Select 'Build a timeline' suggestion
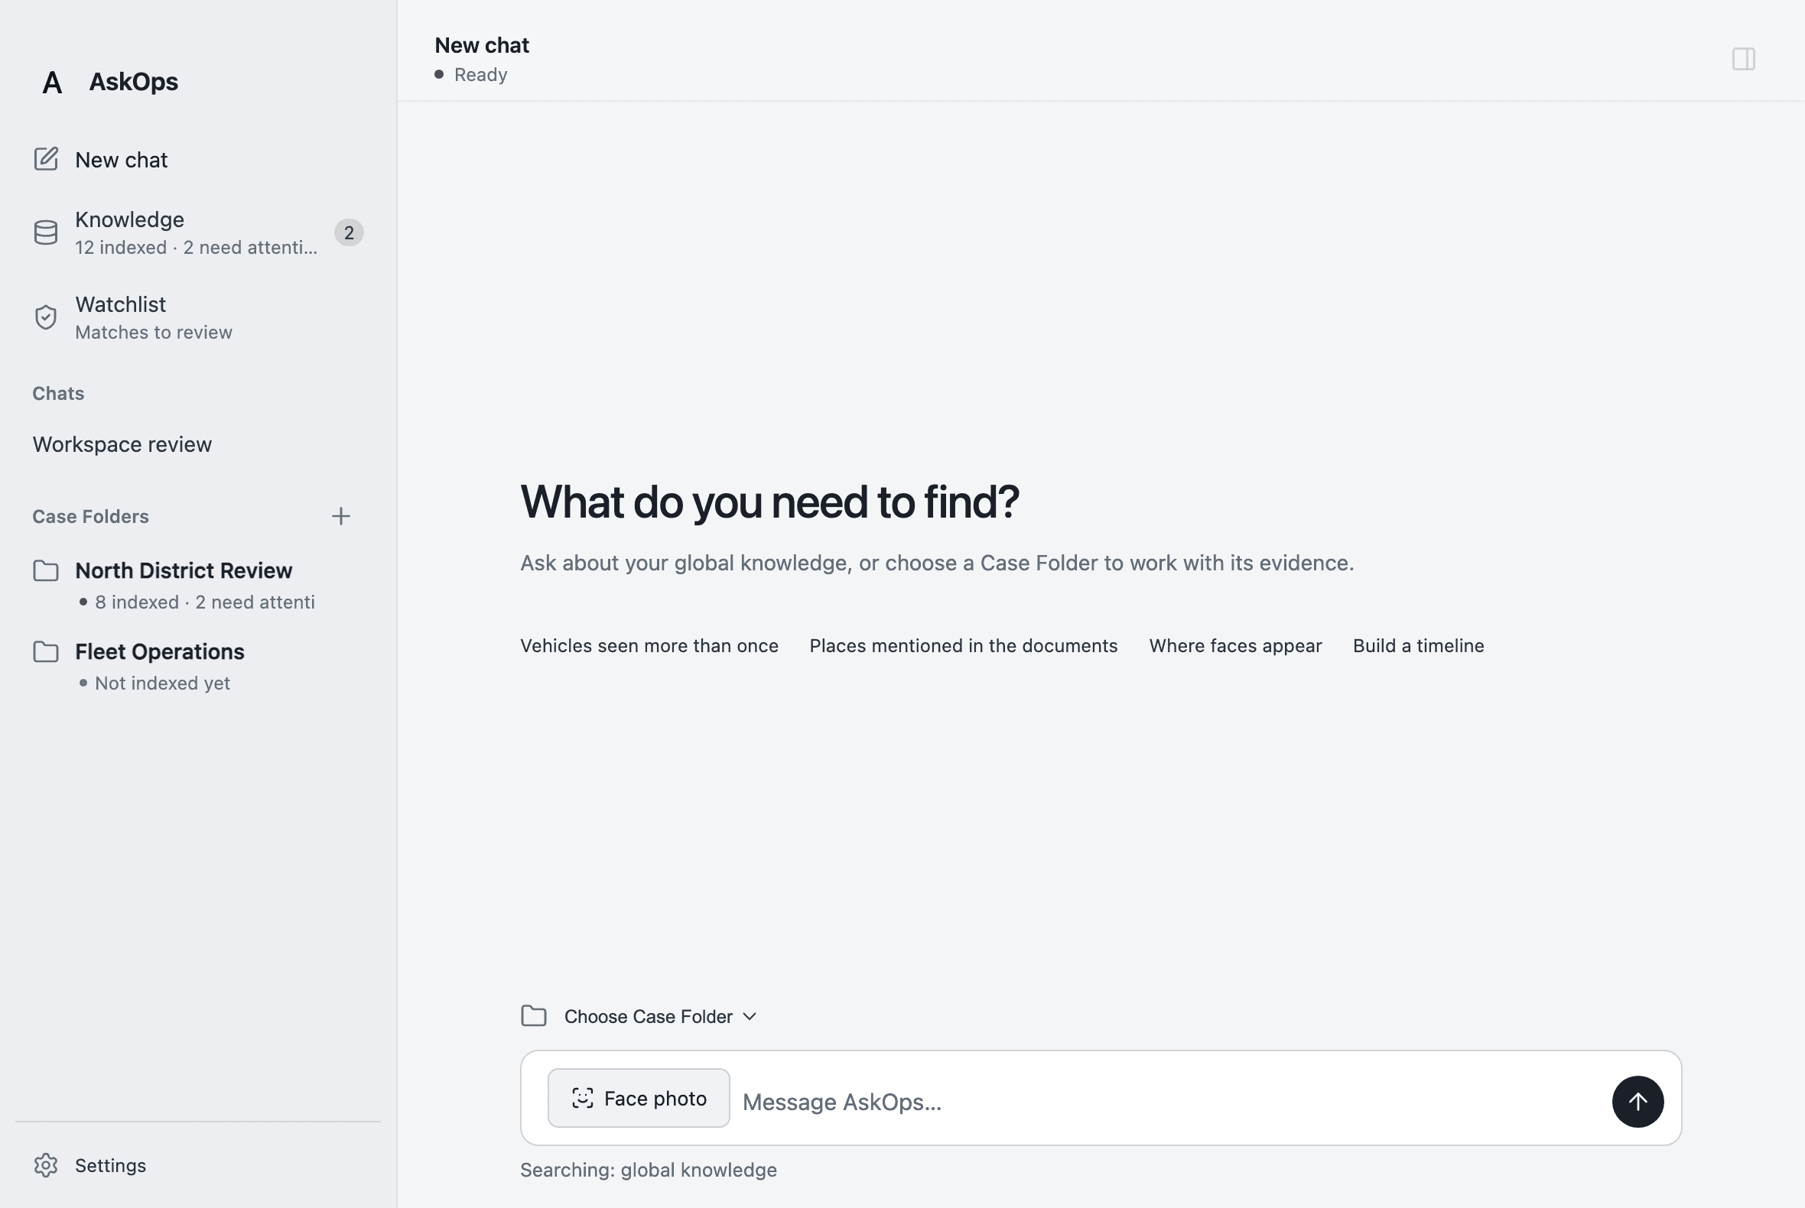The height and width of the screenshot is (1208, 1805). pos(1418,645)
